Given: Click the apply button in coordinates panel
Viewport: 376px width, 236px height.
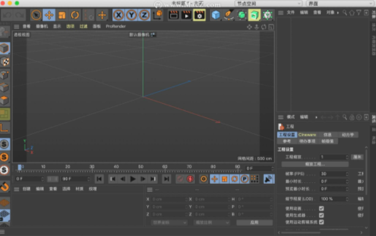Looking at the screenshot, I should [x=254, y=222].
